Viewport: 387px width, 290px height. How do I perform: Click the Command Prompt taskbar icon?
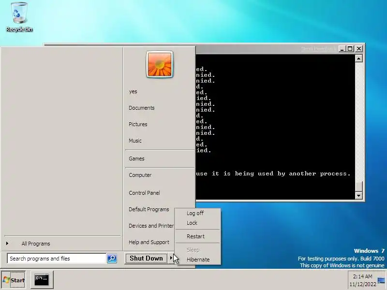42,280
